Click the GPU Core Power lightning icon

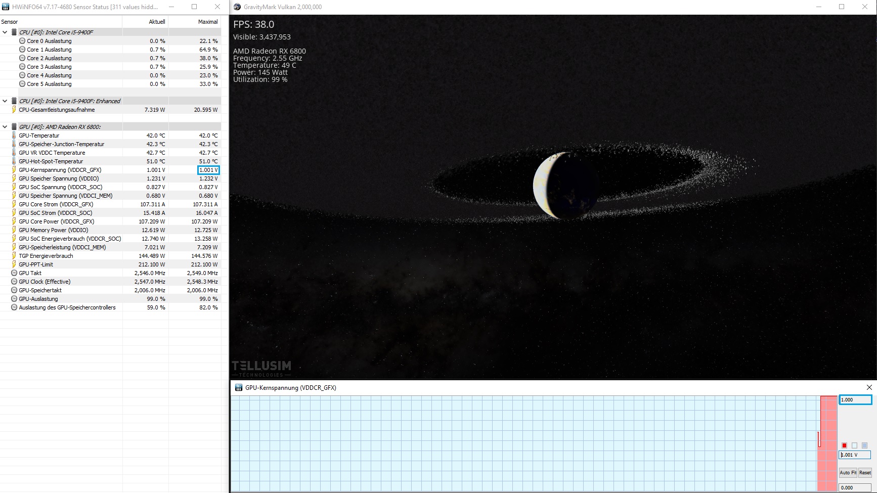14,221
